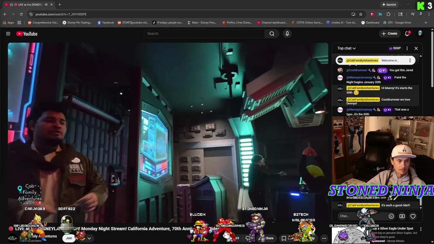Open the YouTube guide hamburger menu

pos(8,34)
